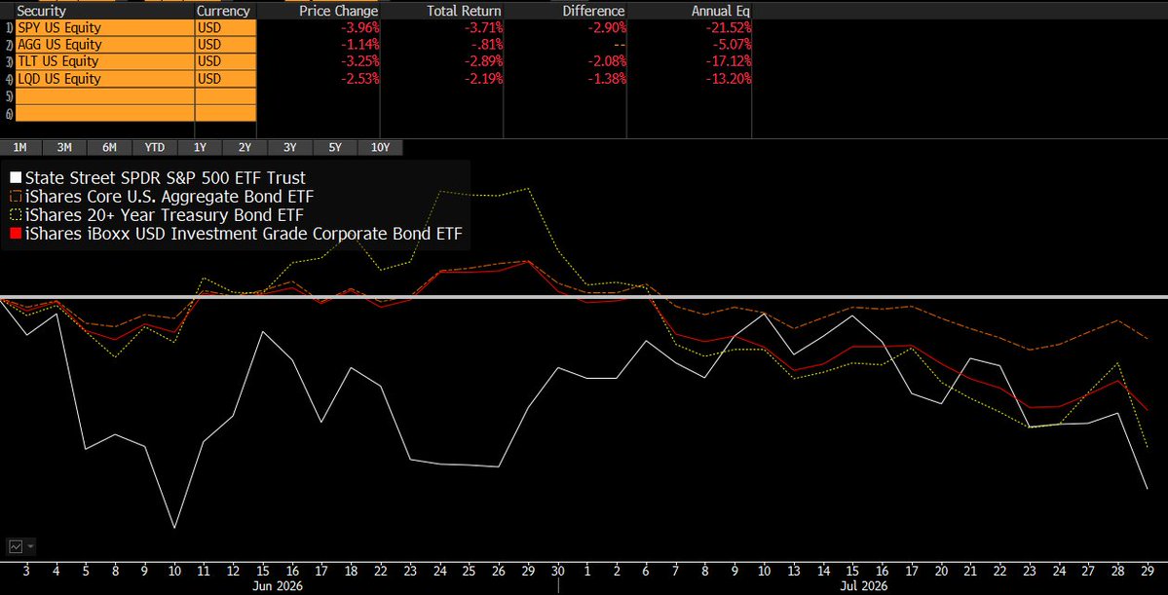Click the Jul 2026 axis label
The image size is (1168, 595).
863,586
